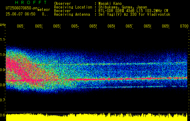The image size is (190, 121).
Task: Click the HROFFT title text
Action: click(x=31, y=2)
